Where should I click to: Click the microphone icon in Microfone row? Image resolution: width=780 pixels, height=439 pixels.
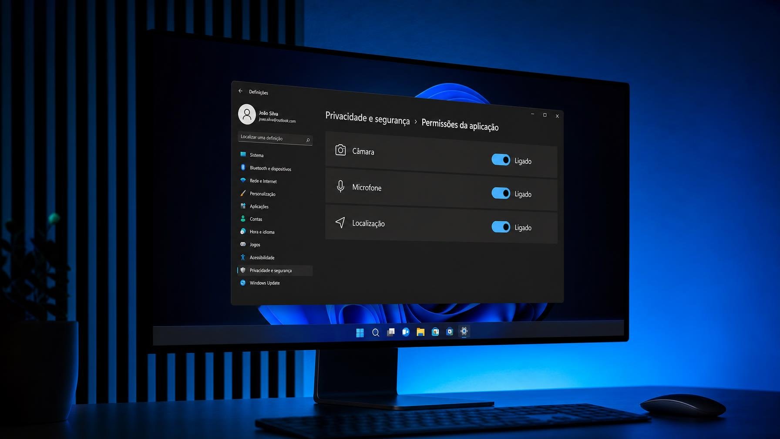(340, 186)
